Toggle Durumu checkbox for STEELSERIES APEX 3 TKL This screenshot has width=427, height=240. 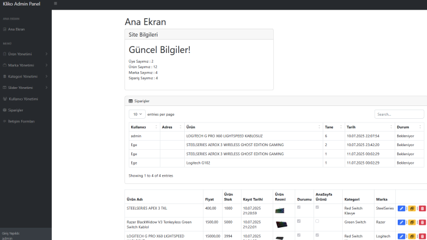click(x=299, y=207)
